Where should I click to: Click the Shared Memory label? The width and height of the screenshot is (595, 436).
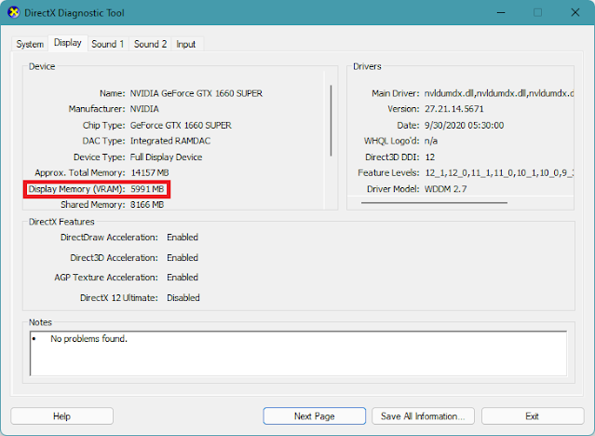93,205
